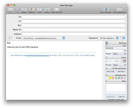Click the joeprofessional@example.com link
This screenshot has height=108, width=133.
pyautogui.click(x=38, y=55)
